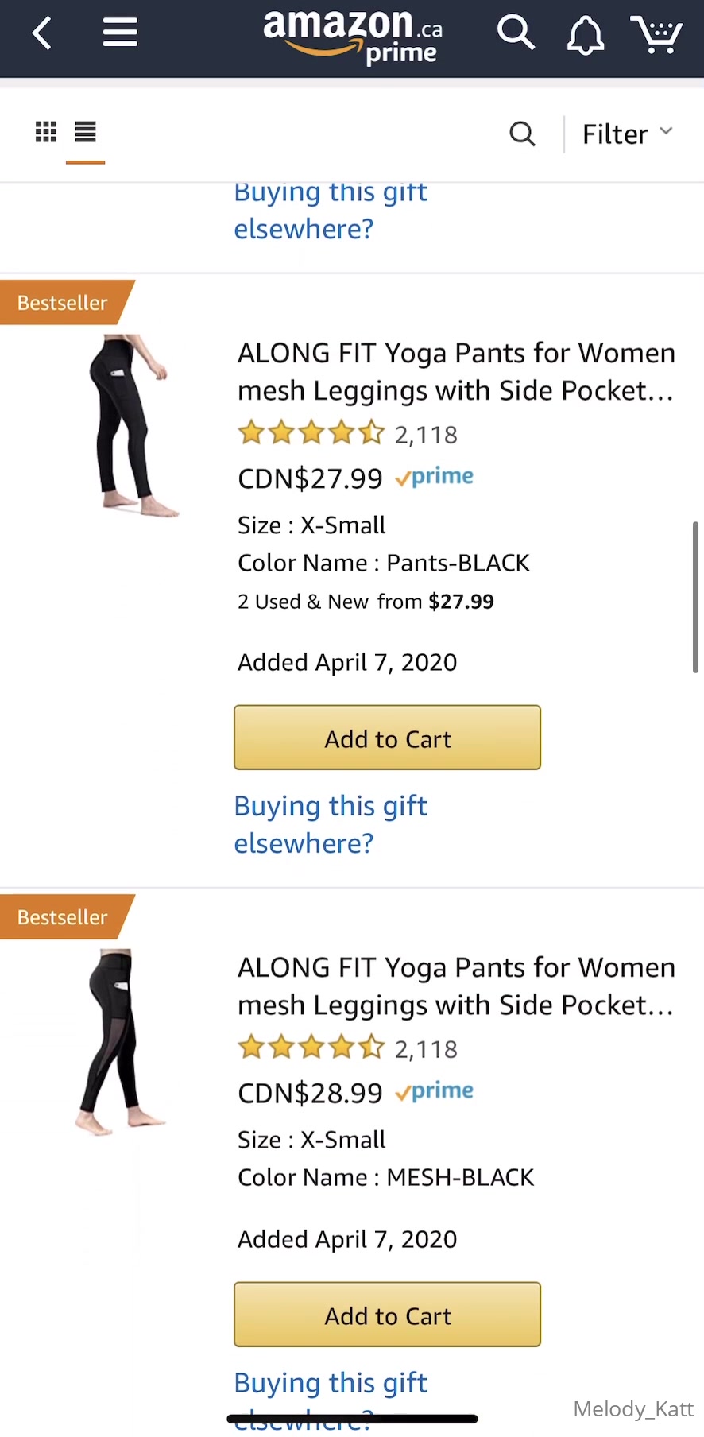View star ratings for Pants-BLACK leggings
Viewport: 704px width, 1437px height.
coord(311,433)
